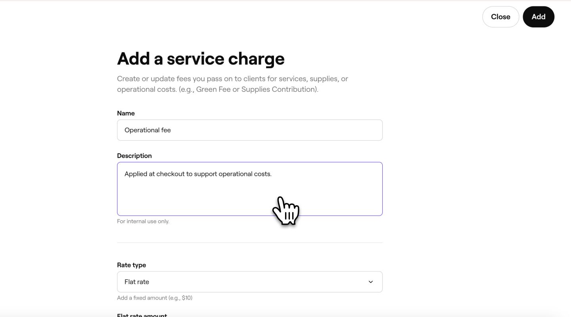
Task: Click the "For internal use only" helper text
Action: pyautogui.click(x=143, y=221)
